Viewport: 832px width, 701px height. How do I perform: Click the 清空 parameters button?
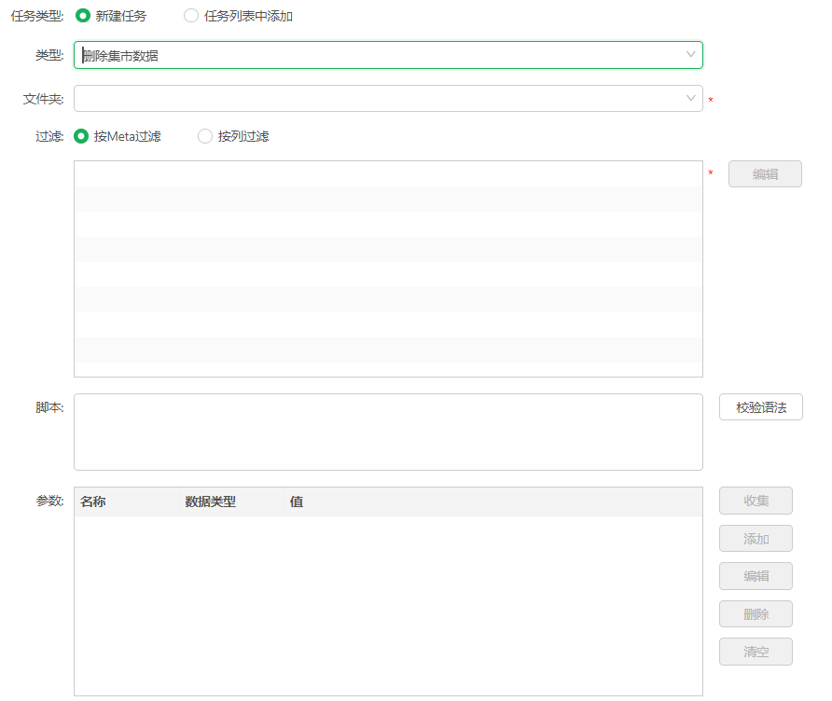[756, 652]
